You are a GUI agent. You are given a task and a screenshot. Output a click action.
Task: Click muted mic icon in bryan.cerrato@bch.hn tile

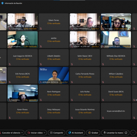point(103,118)
